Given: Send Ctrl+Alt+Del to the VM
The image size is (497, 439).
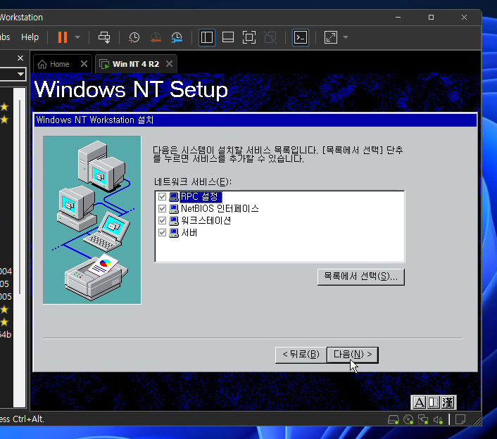Looking at the screenshot, I should point(104,37).
